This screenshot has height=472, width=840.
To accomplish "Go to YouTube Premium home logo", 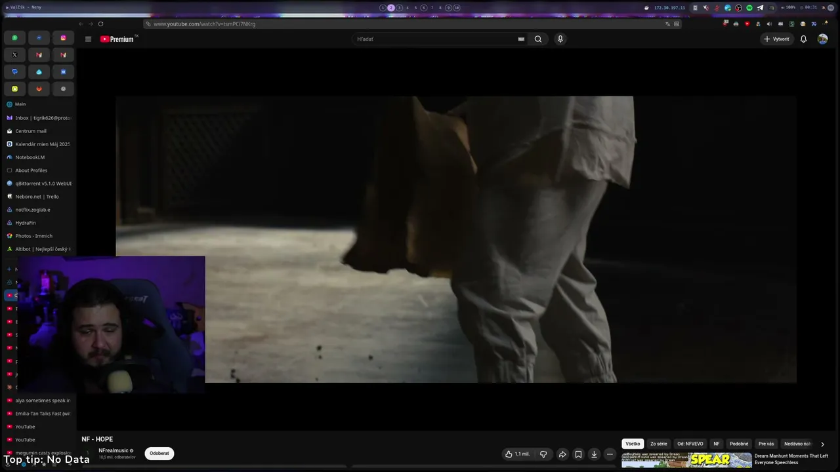I will tap(117, 39).
